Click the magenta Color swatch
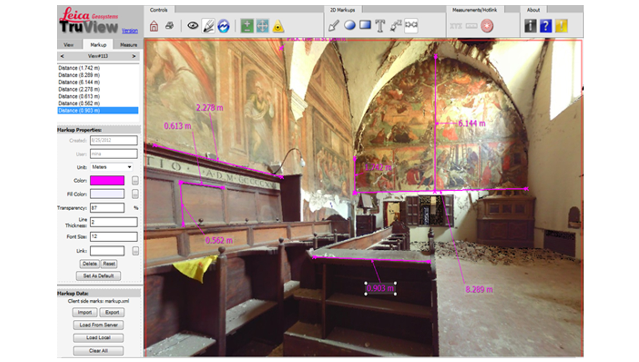The height and width of the screenshot is (362, 639). pyautogui.click(x=108, y=181)
